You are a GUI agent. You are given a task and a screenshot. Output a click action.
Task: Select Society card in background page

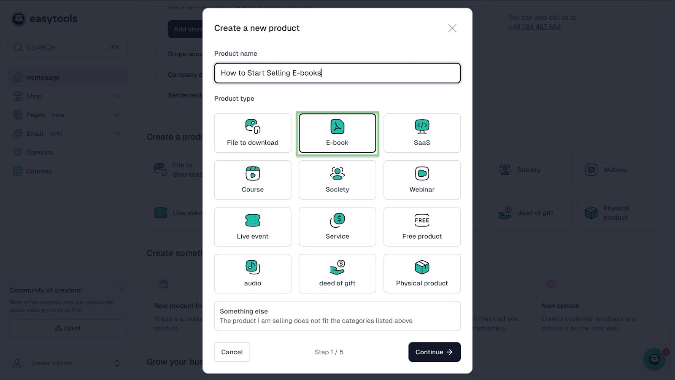click(531, 170)
